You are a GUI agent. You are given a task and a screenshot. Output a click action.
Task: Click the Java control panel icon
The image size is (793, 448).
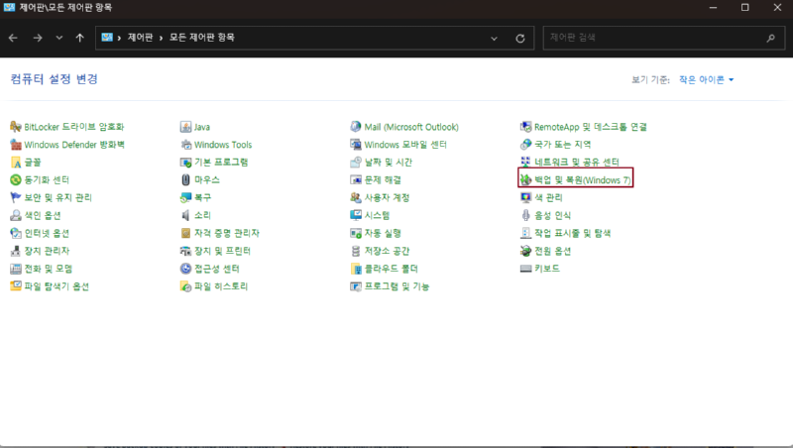pyautogui.click(x=185, y=127)
